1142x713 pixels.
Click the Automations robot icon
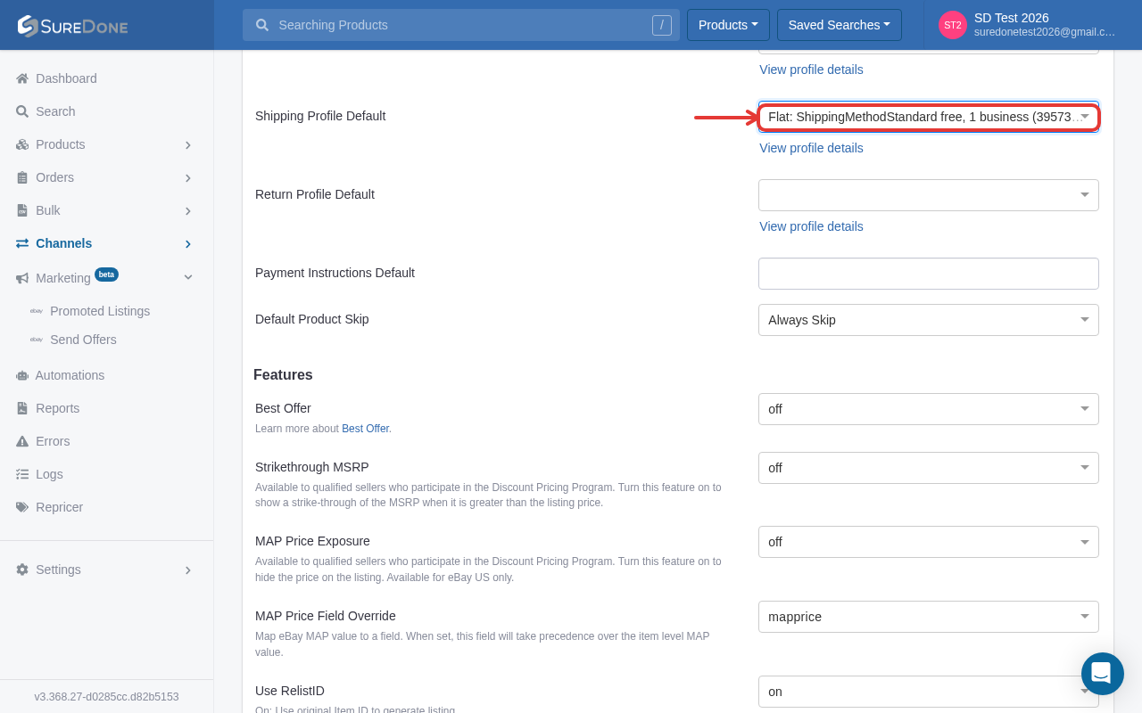coord(22,375)
